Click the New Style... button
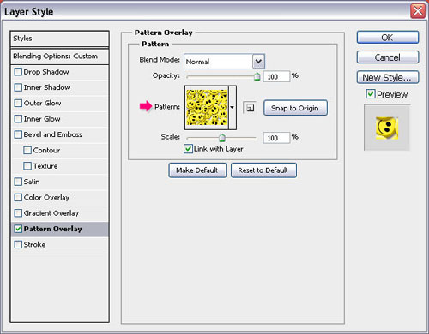 [388, 77]
